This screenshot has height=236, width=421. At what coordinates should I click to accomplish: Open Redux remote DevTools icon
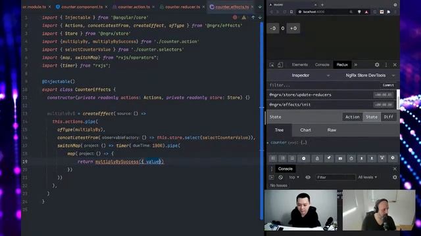pyautogui.click(x=382, y=159)
